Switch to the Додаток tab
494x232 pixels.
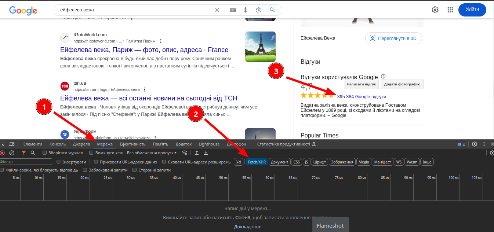184,144
